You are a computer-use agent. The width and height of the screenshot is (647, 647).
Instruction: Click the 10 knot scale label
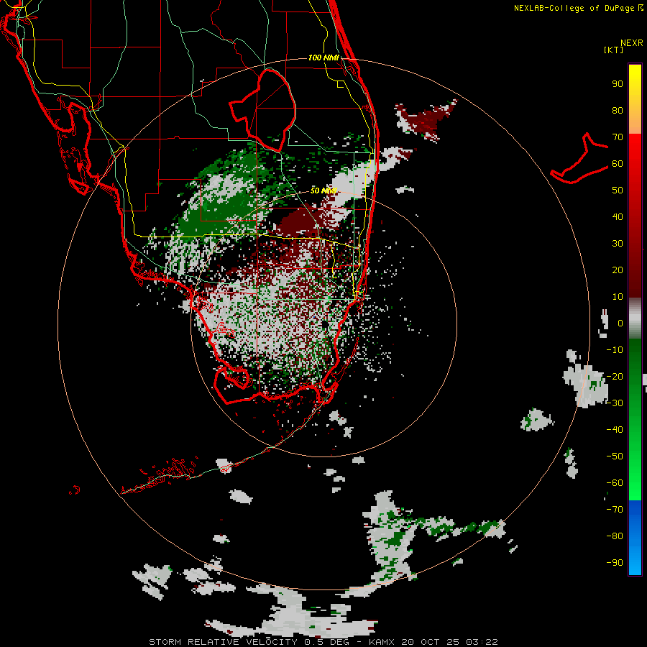(618, 297)
